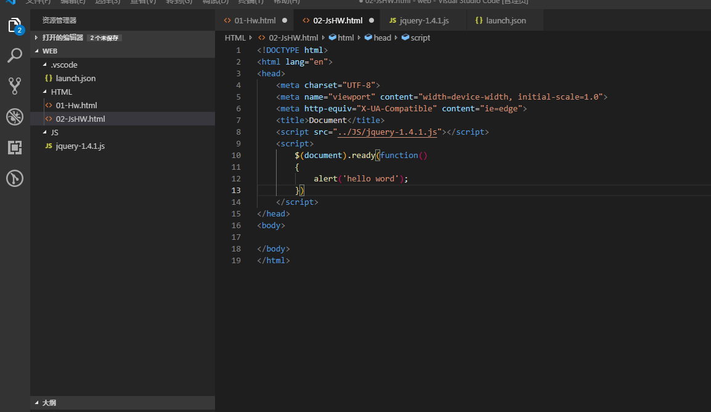
Task: Click the GitLens icon in activity bar
Action: pyautogui.click(x=15, y=178)
